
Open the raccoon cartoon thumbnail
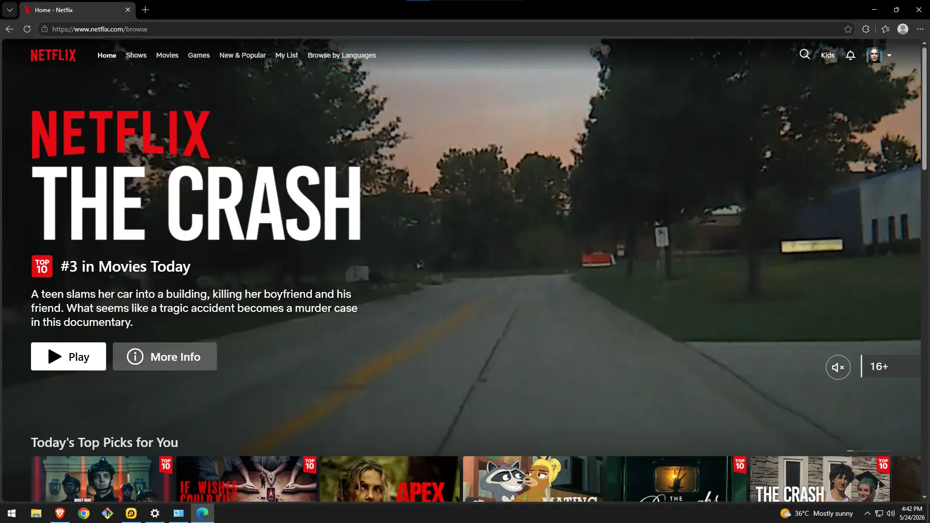tap(533, 479)
